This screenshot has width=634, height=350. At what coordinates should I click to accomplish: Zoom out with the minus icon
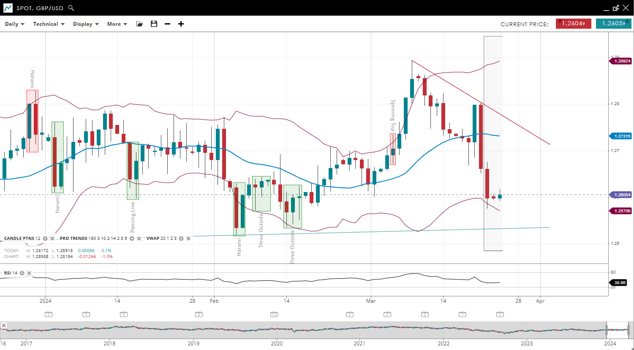(167, 24)
